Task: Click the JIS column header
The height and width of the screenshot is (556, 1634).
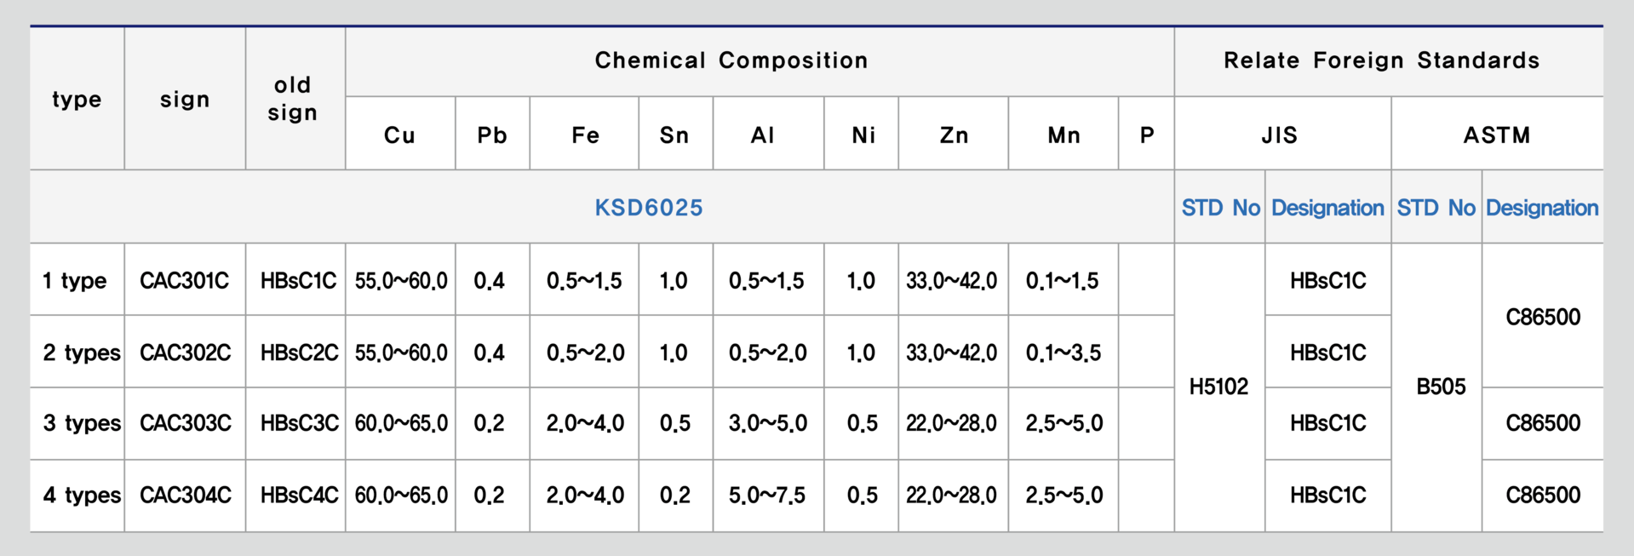Action: (1280, 135)
